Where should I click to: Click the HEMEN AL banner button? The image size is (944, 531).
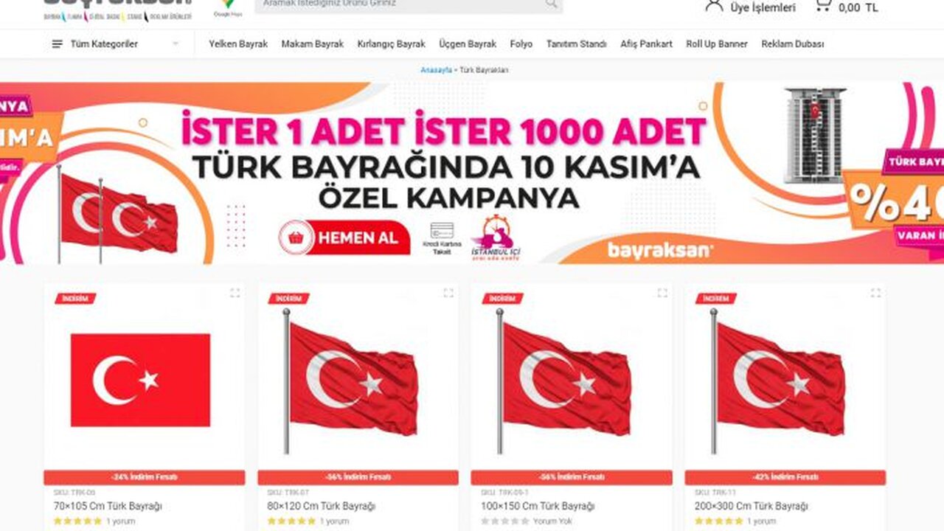click(344, 237)
